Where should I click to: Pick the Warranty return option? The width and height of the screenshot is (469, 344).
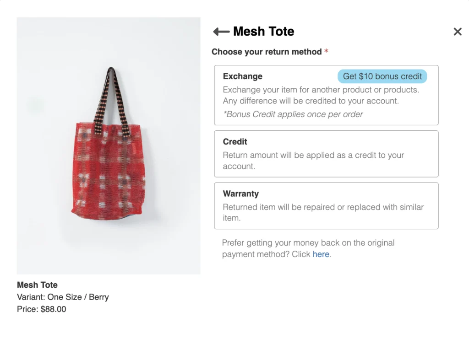click(x=326, y=206)
